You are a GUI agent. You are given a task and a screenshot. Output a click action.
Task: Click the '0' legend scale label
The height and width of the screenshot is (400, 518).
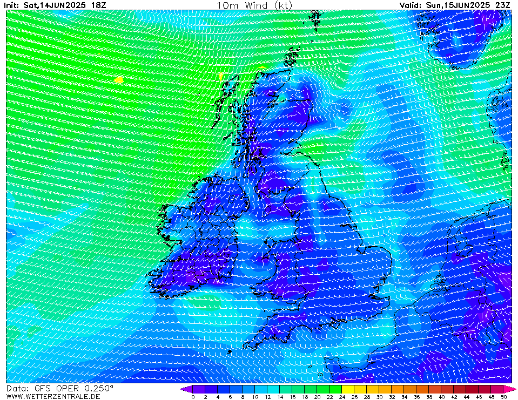(193, 397)
